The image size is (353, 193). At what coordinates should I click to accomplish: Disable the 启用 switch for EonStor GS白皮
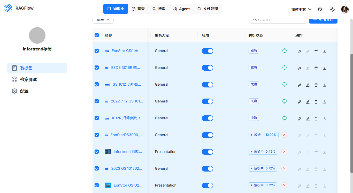coord(208,51)
